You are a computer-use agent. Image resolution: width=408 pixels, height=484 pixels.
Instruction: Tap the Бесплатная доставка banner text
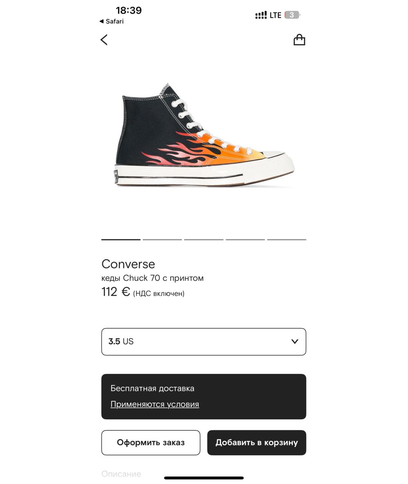[x=152, y=388]
